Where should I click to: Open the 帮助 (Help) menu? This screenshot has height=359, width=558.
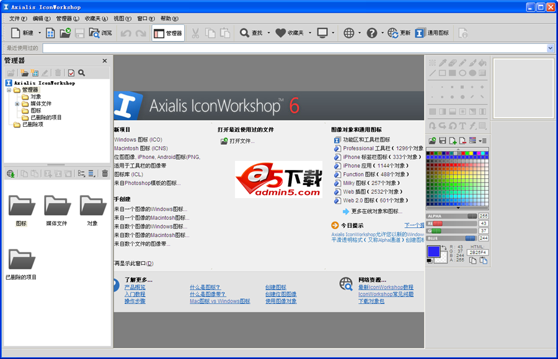tap(169, 19)
